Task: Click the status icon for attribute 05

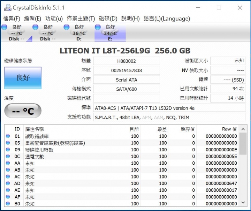Action: pyautogui.click(x=8, y=143)
